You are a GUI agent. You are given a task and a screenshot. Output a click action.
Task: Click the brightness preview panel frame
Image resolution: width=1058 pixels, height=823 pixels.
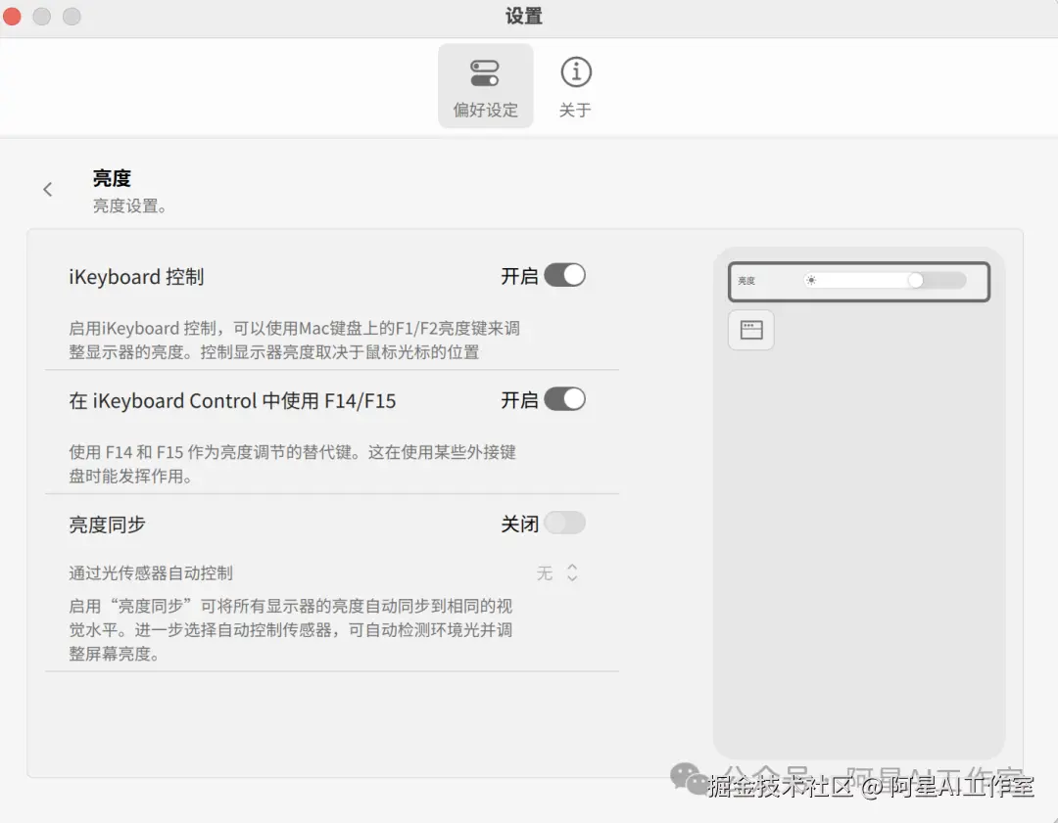tap(859, 280)
